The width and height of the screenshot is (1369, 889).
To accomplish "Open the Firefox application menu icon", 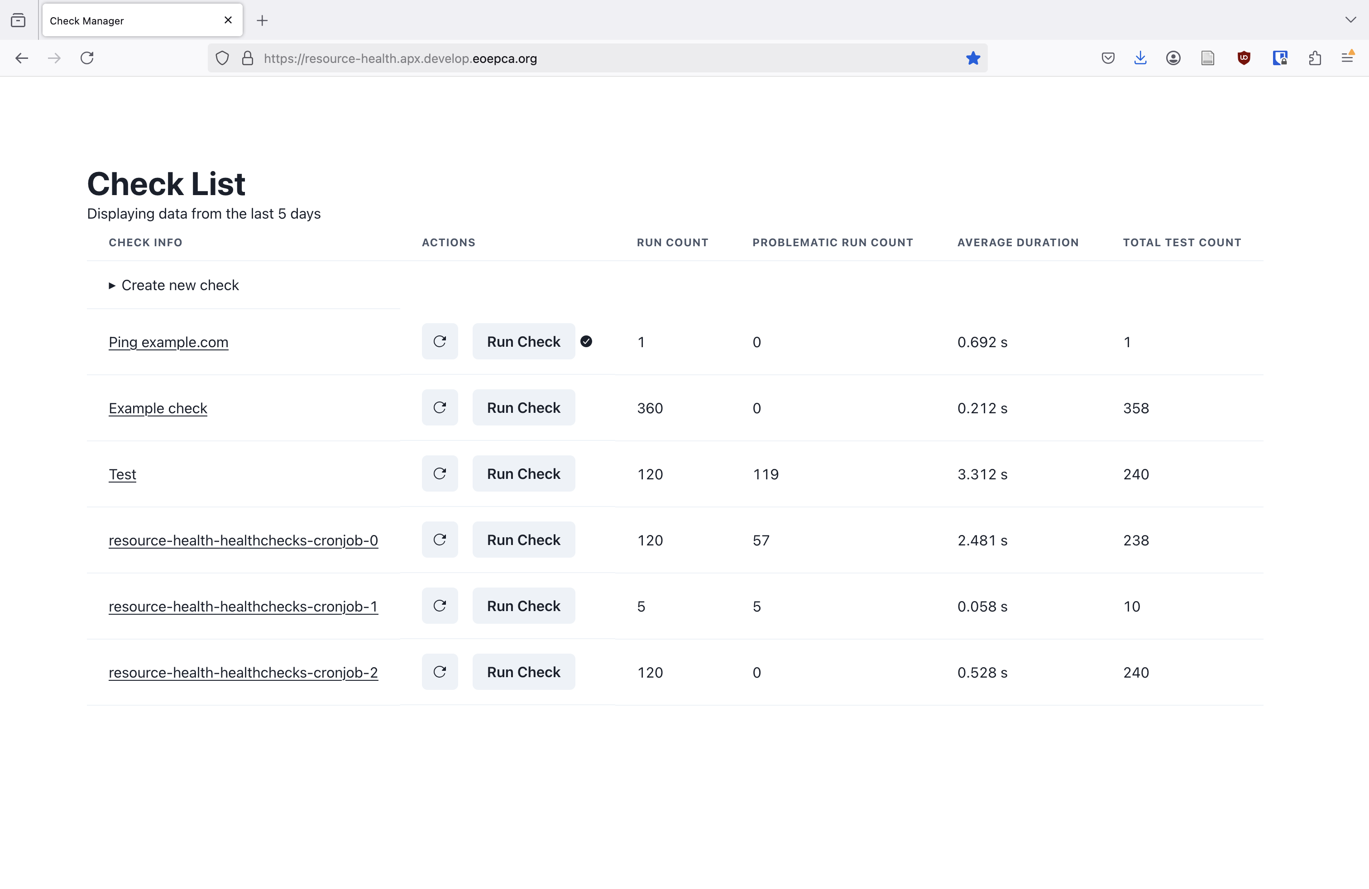I will [x=1347, y=57].
